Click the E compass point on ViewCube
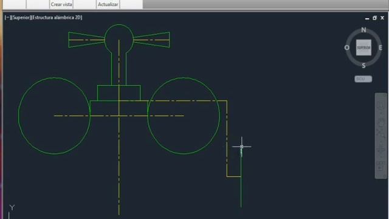The width and height of the screenshot is (389, 219). coord(380,47)
